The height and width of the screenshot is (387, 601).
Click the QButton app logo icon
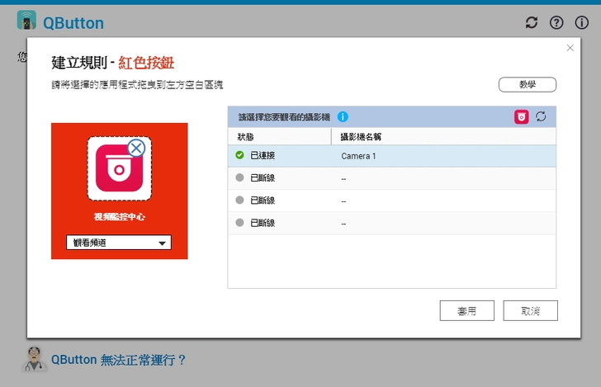coord(26,21)
